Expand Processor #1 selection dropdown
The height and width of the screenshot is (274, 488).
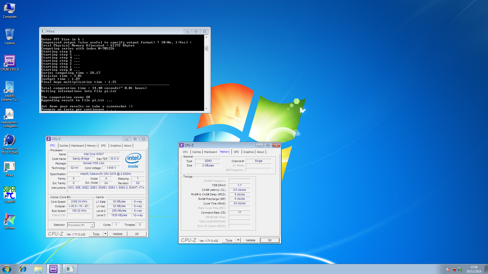(x=92, y=225)
